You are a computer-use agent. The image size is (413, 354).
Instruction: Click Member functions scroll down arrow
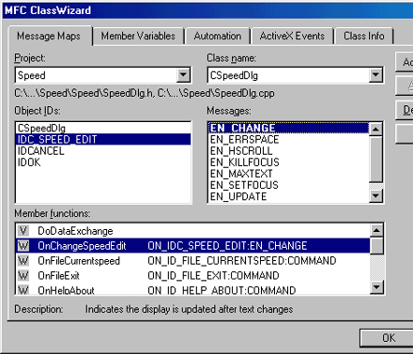(376, 286)
